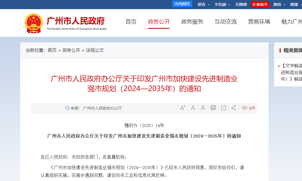Increase font size with A+ icon
302x181 pixels.
pyautogui.click(x=183, y=108)
